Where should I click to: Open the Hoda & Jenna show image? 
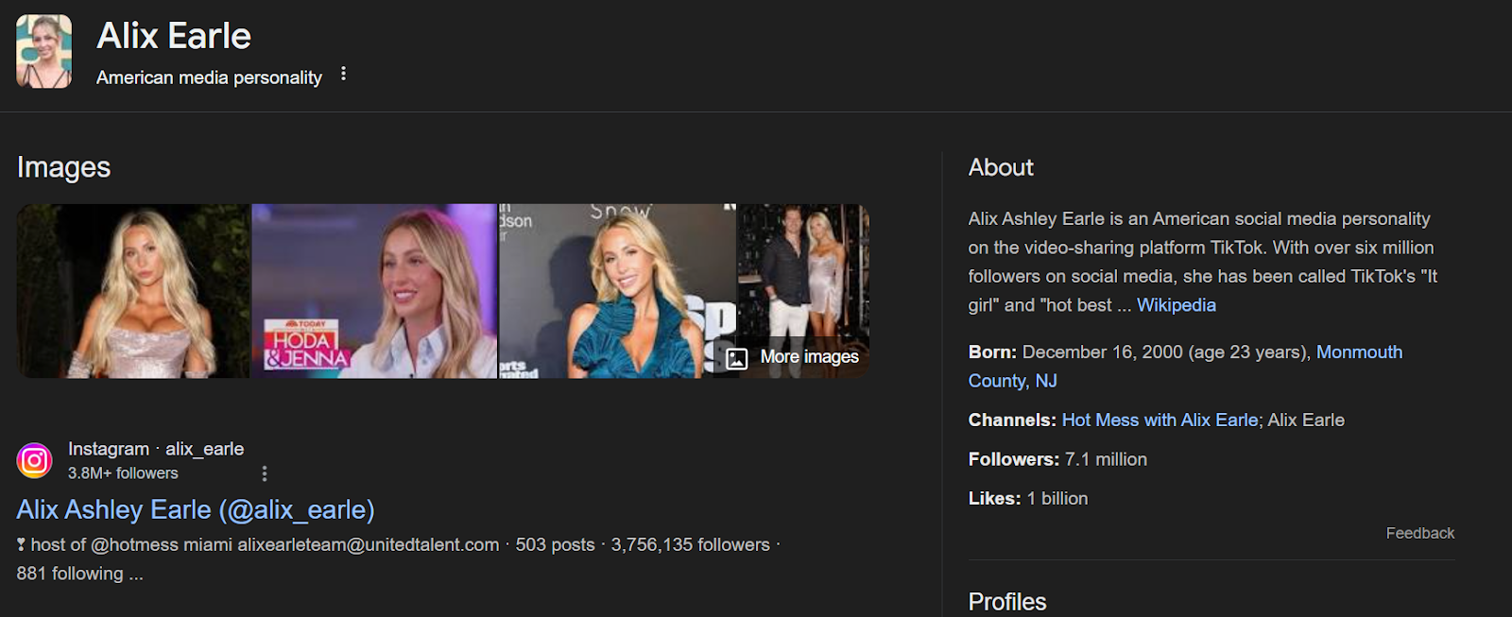click(x=374, y=291)
